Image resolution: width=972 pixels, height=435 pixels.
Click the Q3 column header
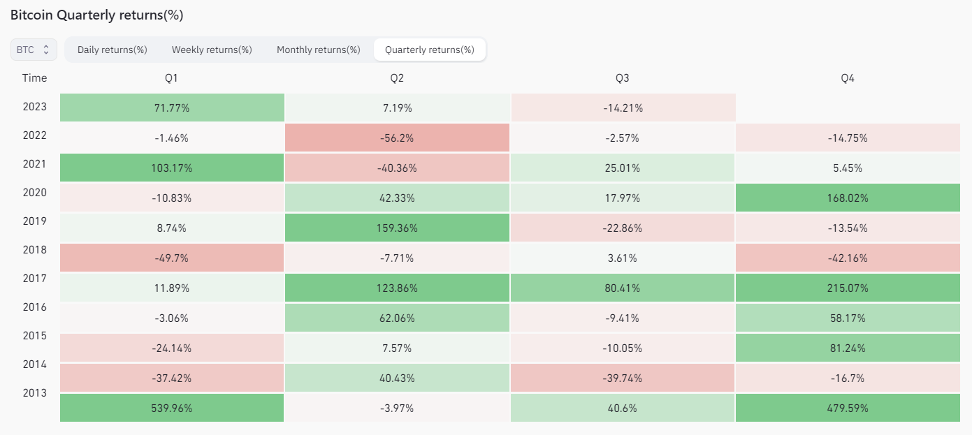(x=622, y=78)
